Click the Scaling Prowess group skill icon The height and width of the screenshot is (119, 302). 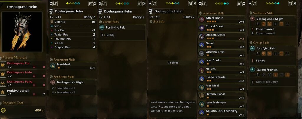(x=252, y=69)
